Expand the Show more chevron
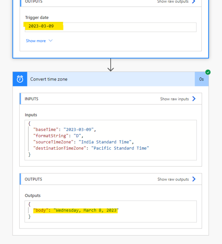 coord(51,41)
